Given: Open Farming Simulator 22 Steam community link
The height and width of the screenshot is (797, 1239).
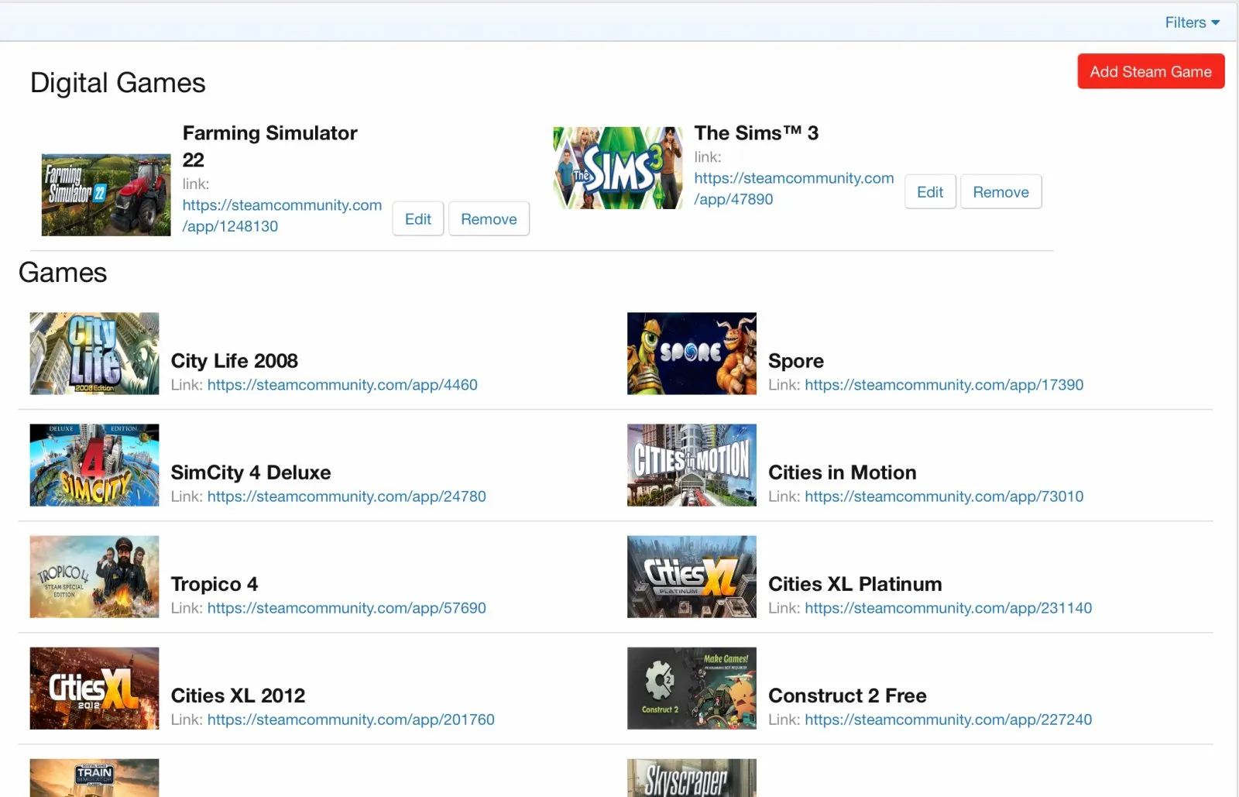Looking at the screenshot, I should coord(282,215).
